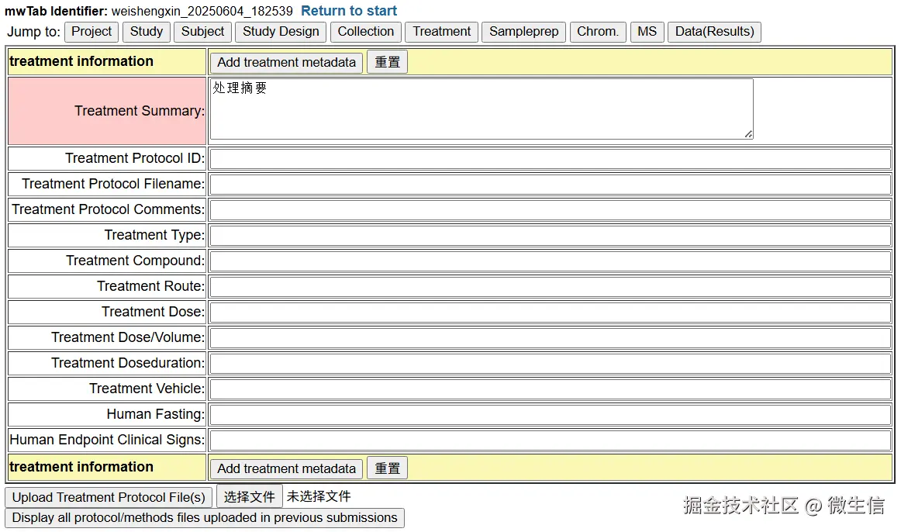
Task: Click the bottom treatment information header
Action: click(81, 467)
